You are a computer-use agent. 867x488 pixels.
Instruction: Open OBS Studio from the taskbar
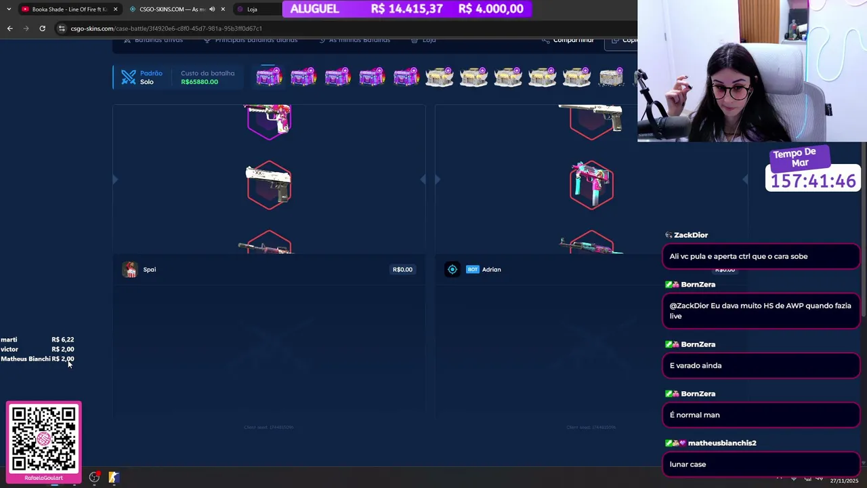click(x=94, y=477)
